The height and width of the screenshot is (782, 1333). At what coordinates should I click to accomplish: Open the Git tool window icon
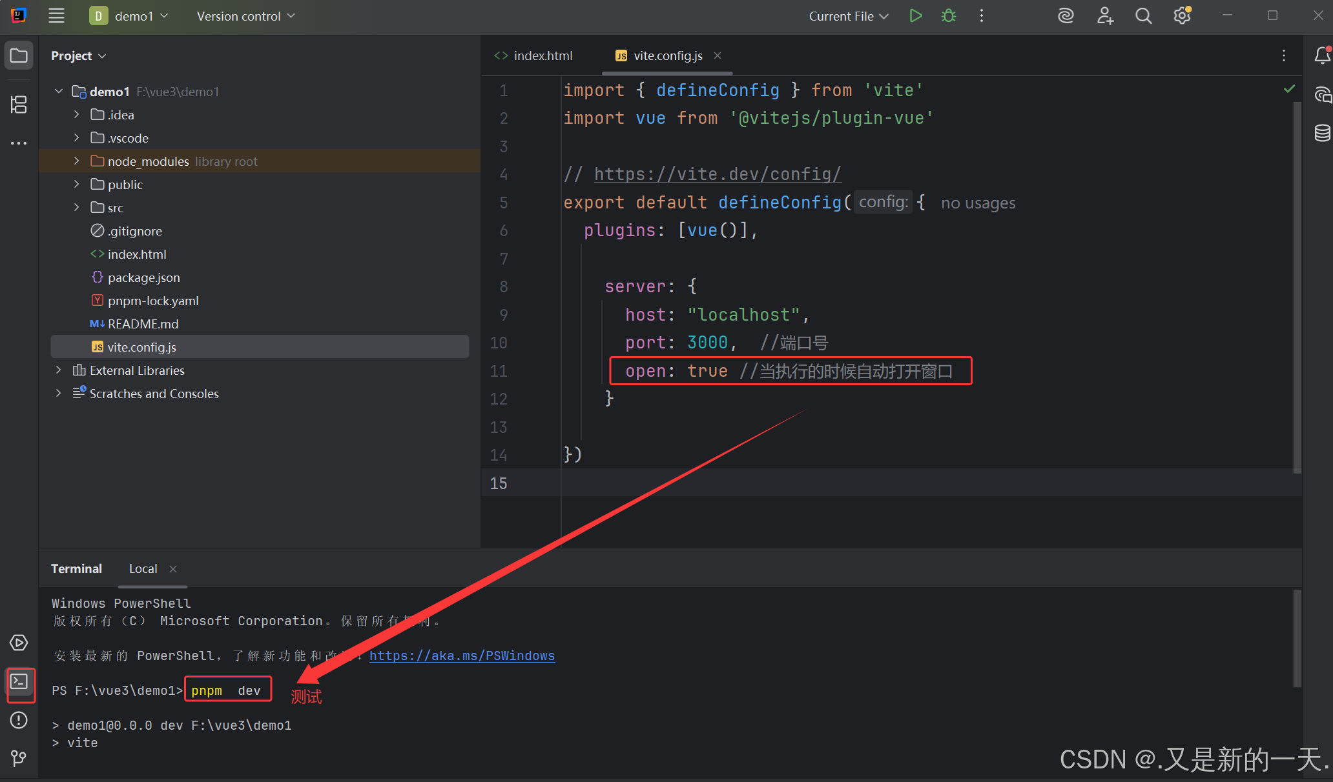pyautogui.click(x=19, y=758)
